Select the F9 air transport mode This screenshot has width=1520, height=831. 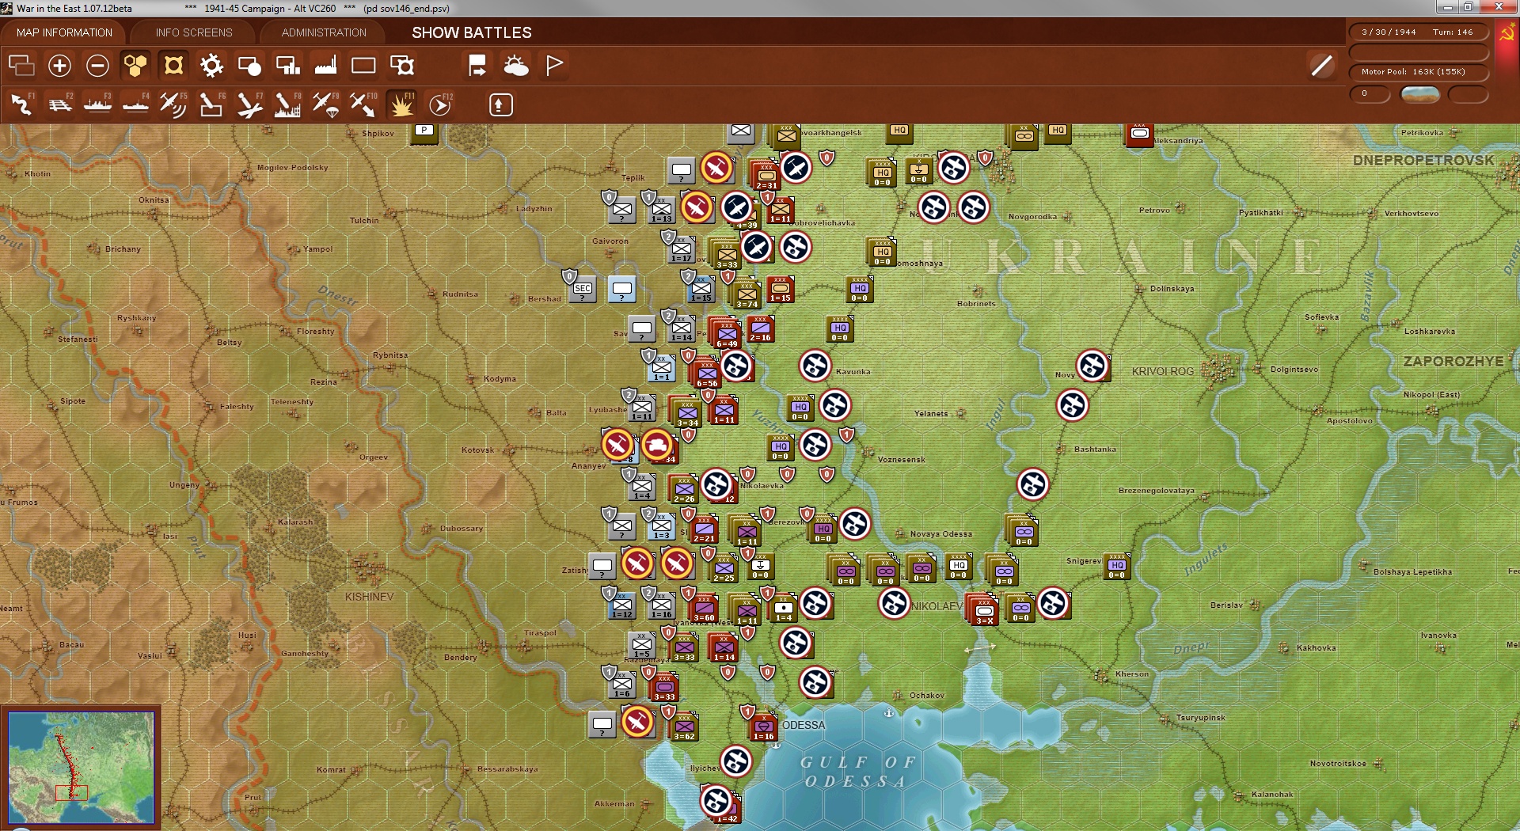pos(325,104)
